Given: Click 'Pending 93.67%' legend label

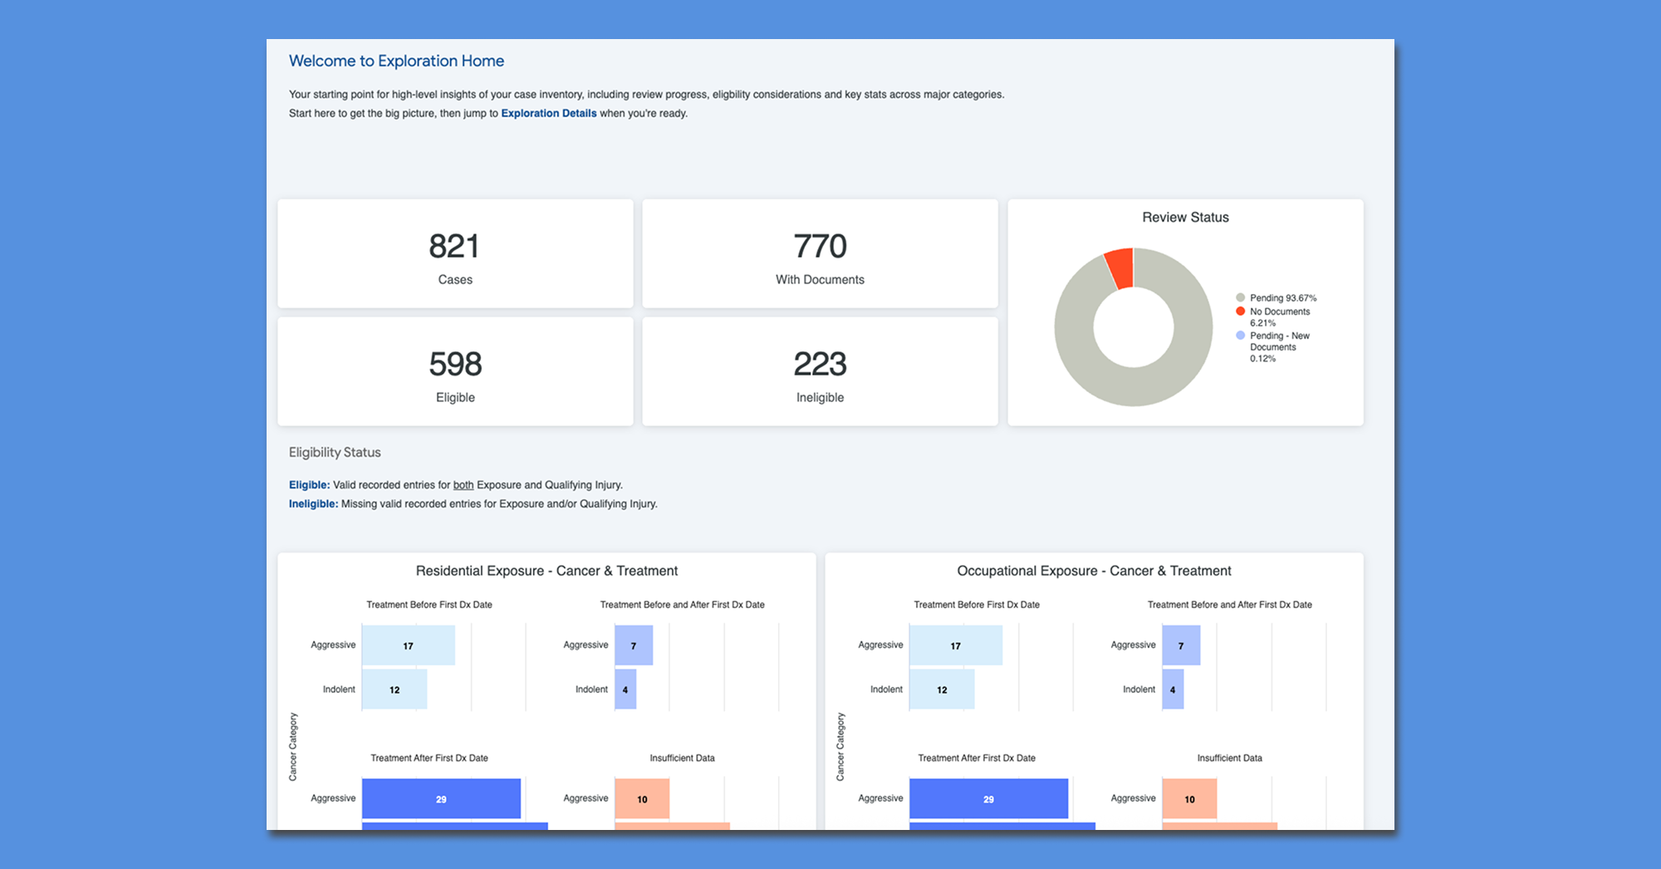Looking at the screenshot, I should [1283, 297].
